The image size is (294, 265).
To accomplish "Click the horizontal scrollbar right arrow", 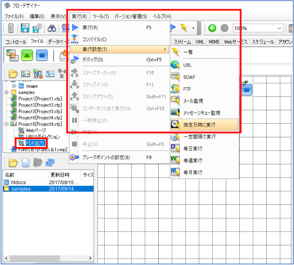I will coord(90,258).
